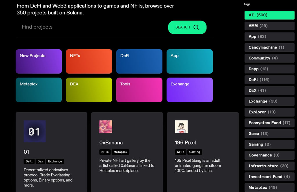Open the teal Metaplex category tile

tap(39, 90)
